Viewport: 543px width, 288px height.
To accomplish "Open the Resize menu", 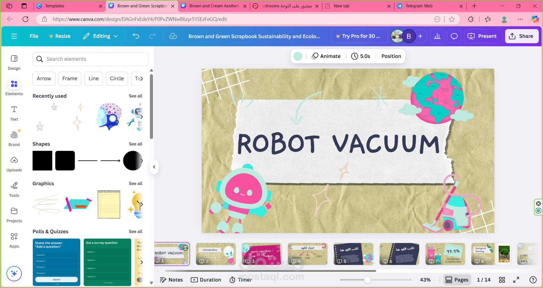I will point(60,36).
